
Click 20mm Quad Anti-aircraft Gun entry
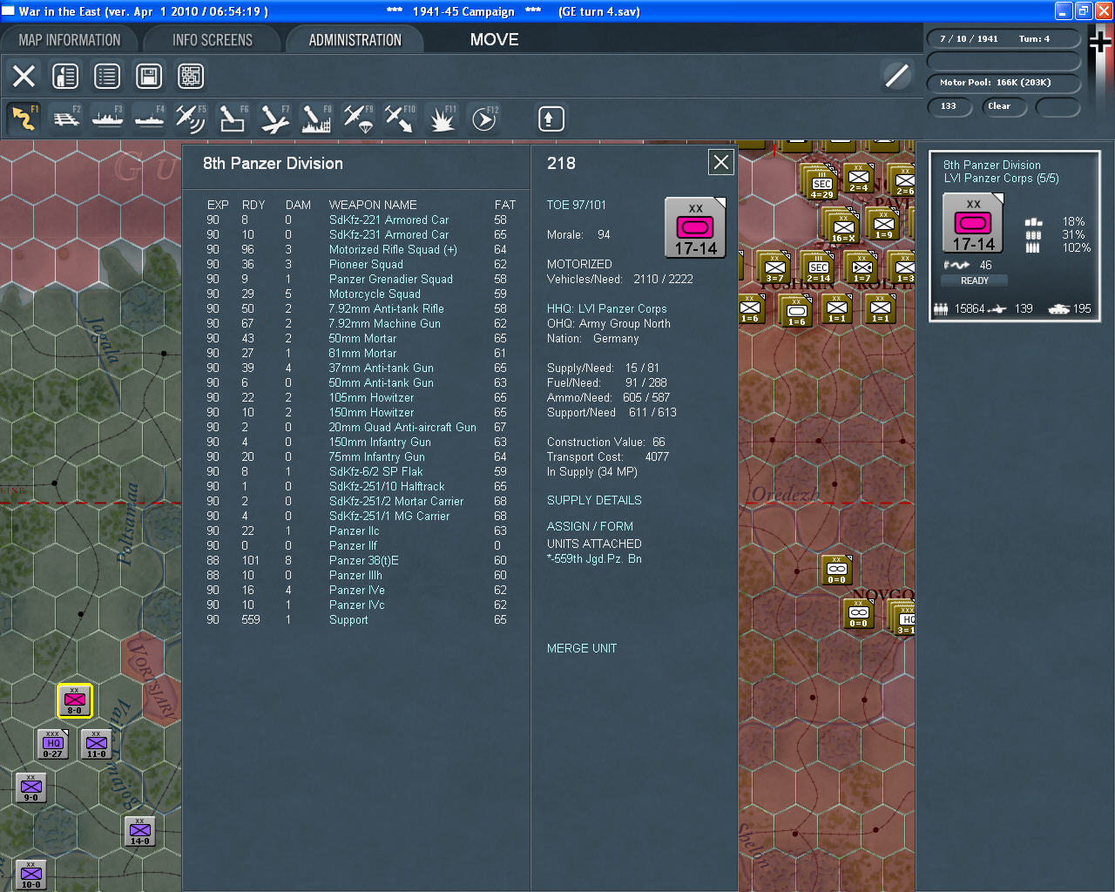(x=402, y=427)
